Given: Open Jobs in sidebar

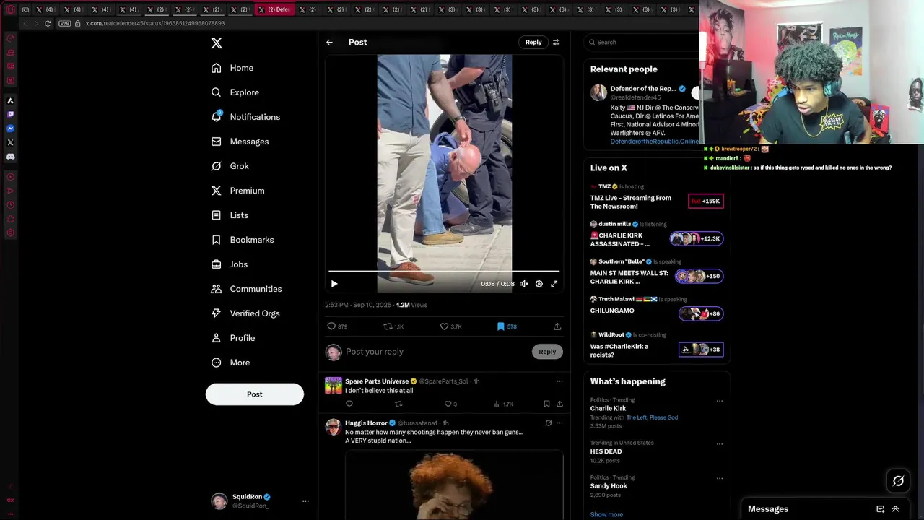Looking at the screenshot, I should (x=230, y=264).
